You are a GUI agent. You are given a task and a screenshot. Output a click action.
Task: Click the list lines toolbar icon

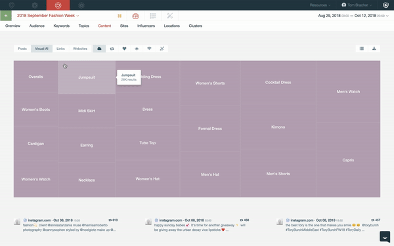(x=153, y=16)
